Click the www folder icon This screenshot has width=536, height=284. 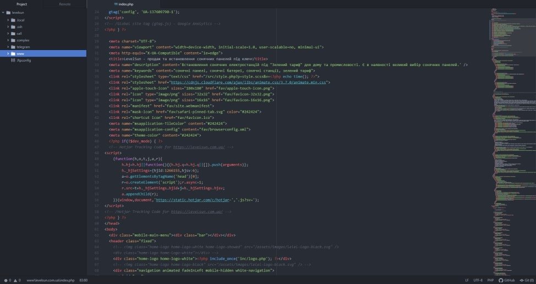pos(13,53)
